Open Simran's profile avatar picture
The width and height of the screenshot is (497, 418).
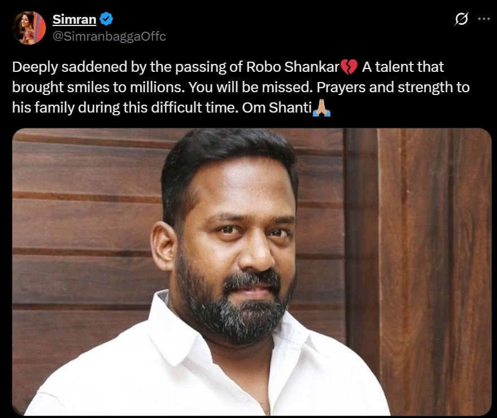pos(29,28)
